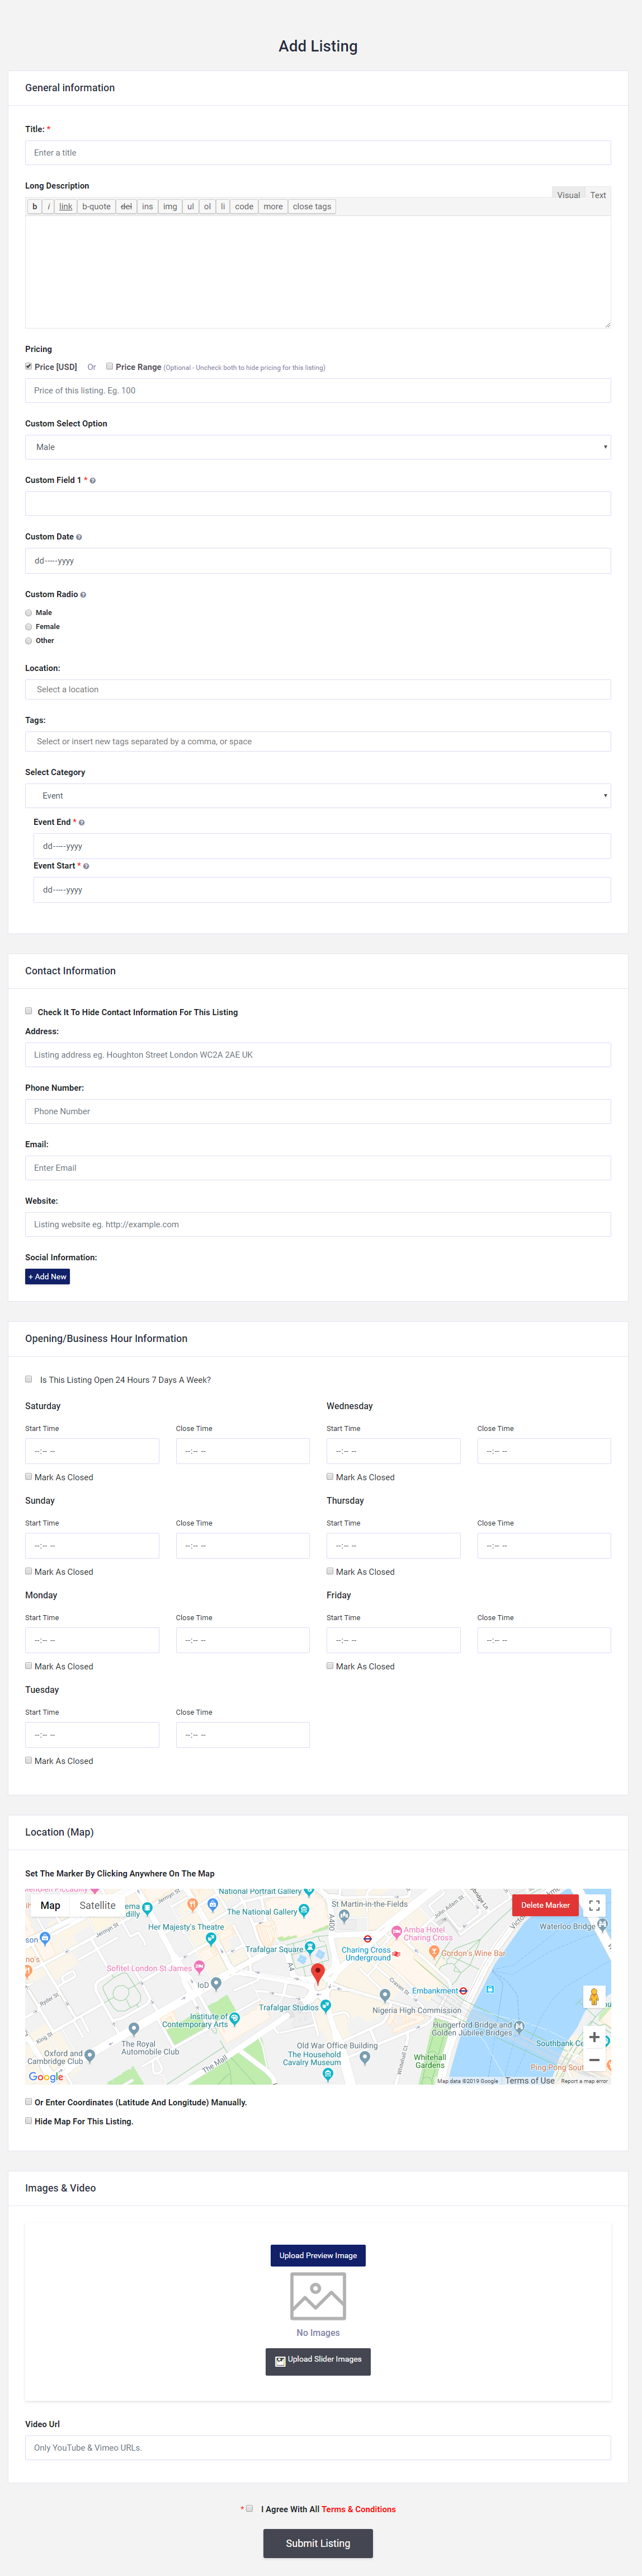This screenshot has width=642, height=2576.
Task: Open the Custom Select Option dropdown
Action: point(318,447)
